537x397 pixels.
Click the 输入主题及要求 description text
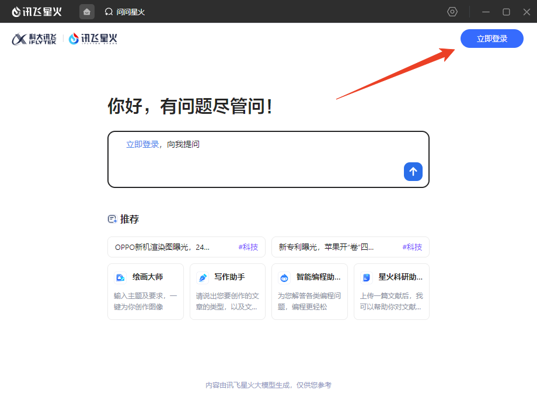pyautogui.click(x=145, y=301)
